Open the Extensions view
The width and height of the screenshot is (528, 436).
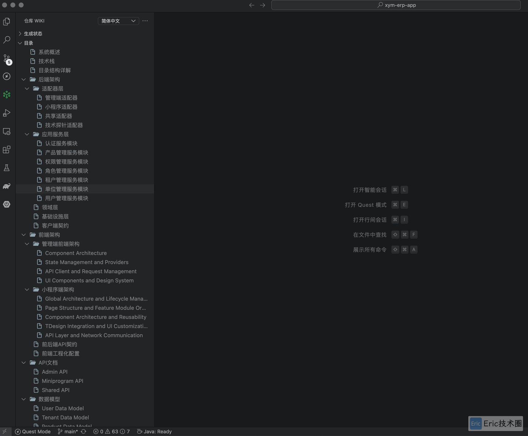click(x=7, y=150)
